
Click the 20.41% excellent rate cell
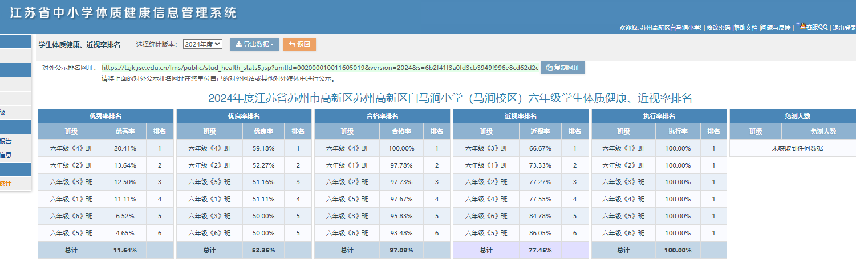pos(125,148)
